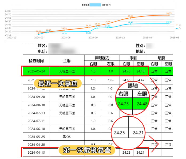Click the 检查时间 column header

tap(36, 61)
